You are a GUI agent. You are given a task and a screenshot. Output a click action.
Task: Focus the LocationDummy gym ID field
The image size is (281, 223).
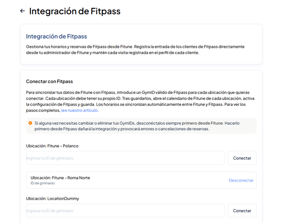[125, 211]
